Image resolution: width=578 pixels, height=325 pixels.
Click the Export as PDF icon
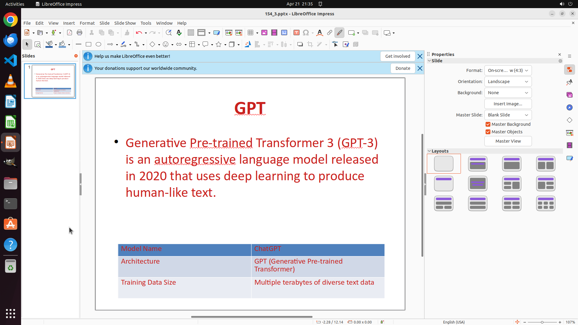pos(70,33)
